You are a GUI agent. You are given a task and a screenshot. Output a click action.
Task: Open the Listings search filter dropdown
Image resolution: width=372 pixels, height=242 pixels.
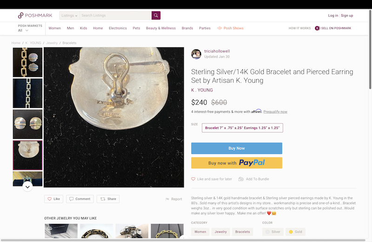[69, 15]
